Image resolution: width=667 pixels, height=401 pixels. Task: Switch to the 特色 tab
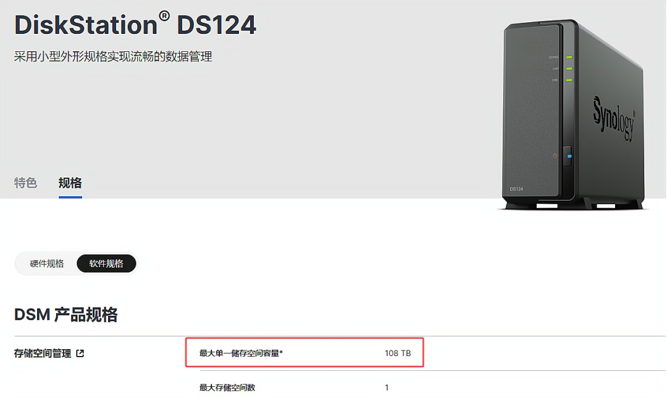[x=25, y=183]
